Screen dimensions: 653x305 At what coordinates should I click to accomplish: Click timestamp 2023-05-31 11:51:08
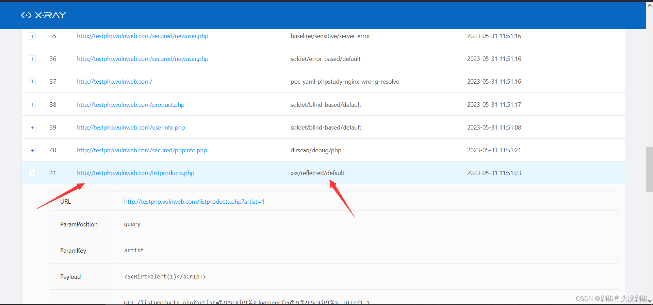(494, 128)
